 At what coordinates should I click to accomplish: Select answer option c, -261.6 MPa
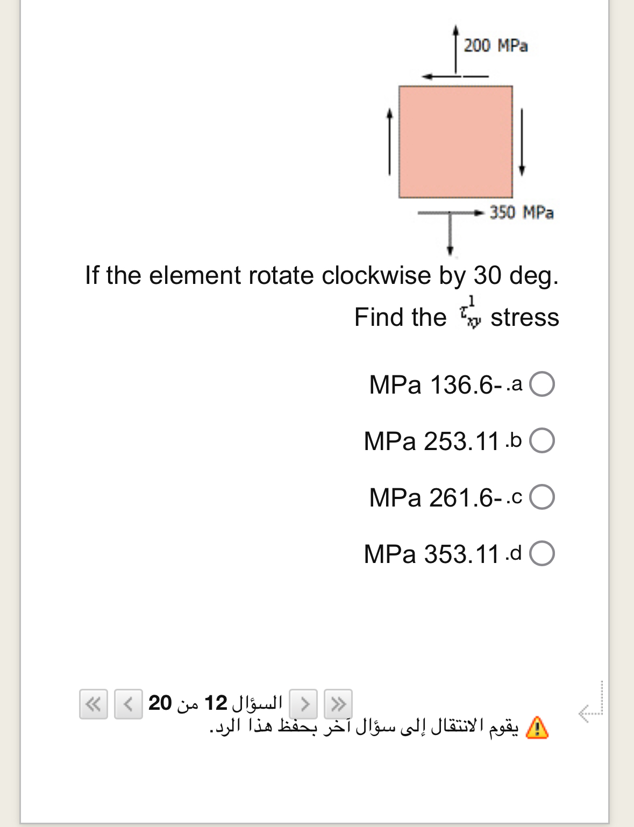point(543,497)
